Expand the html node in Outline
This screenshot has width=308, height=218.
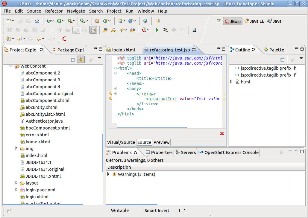click(x=231, y=82)
